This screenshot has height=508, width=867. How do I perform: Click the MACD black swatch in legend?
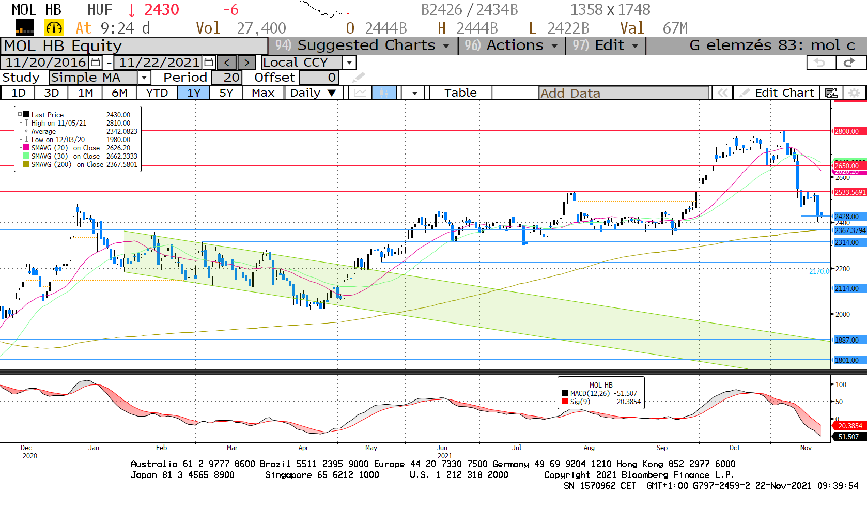coord(565,393)
